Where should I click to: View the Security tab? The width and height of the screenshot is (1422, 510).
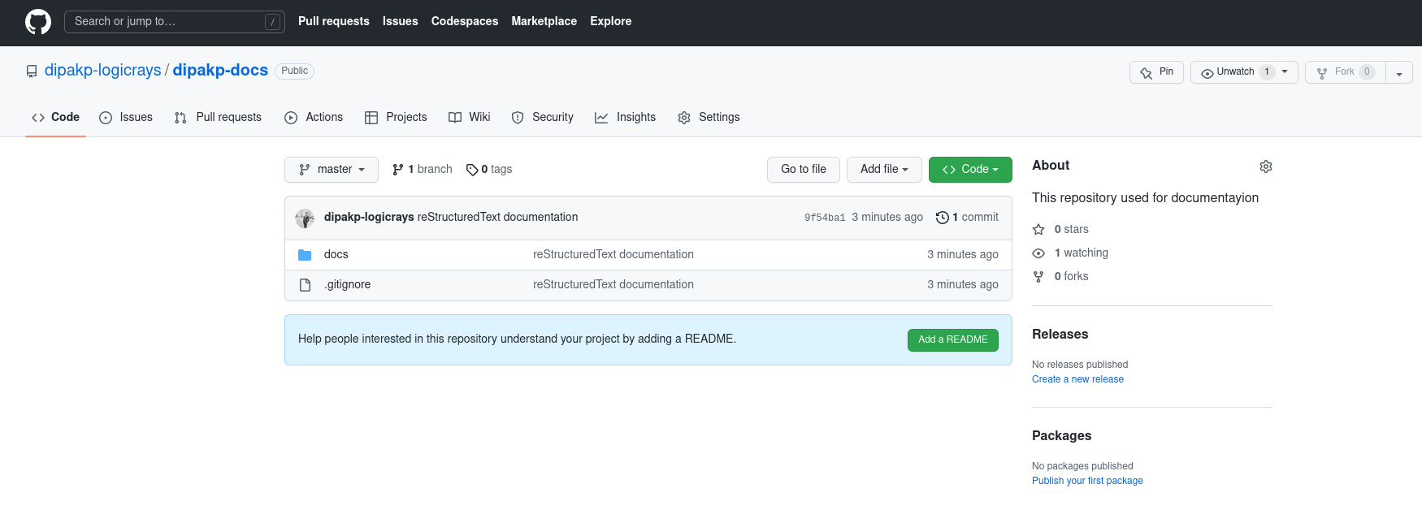click(x=542, y=118)
